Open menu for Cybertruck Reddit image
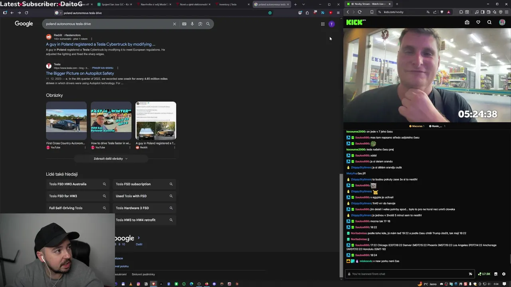The height and width of the screenshot is (287, 511). click(x=174, y=147)
